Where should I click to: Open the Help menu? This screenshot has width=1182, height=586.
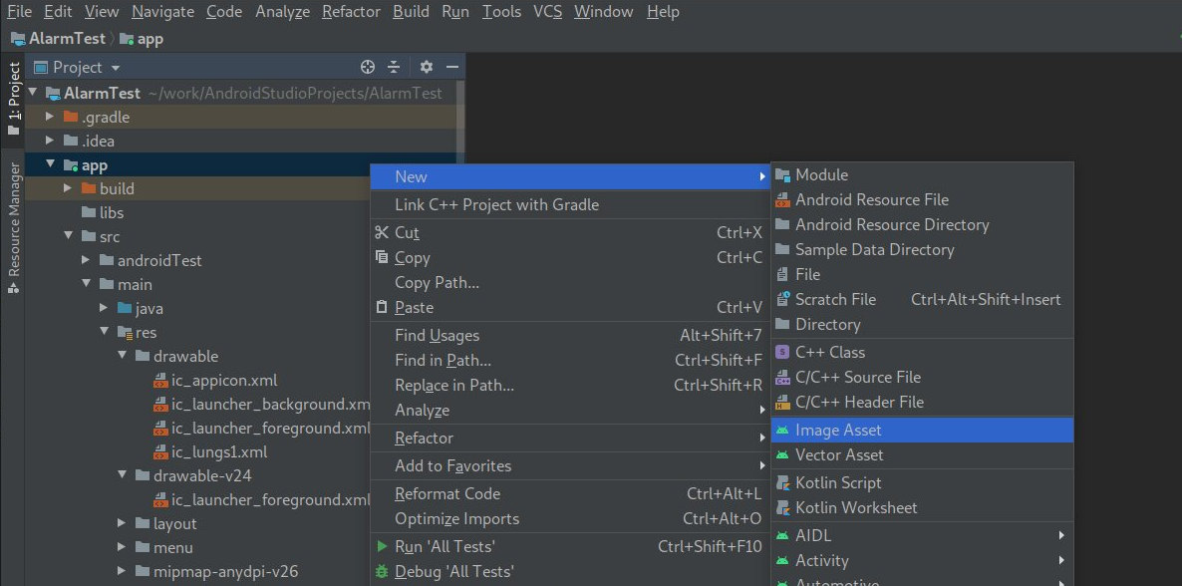tap(664, 11)
